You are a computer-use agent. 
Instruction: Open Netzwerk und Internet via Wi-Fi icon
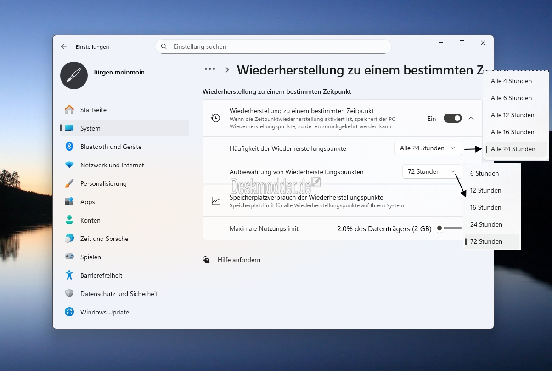[x=69, y=165]
